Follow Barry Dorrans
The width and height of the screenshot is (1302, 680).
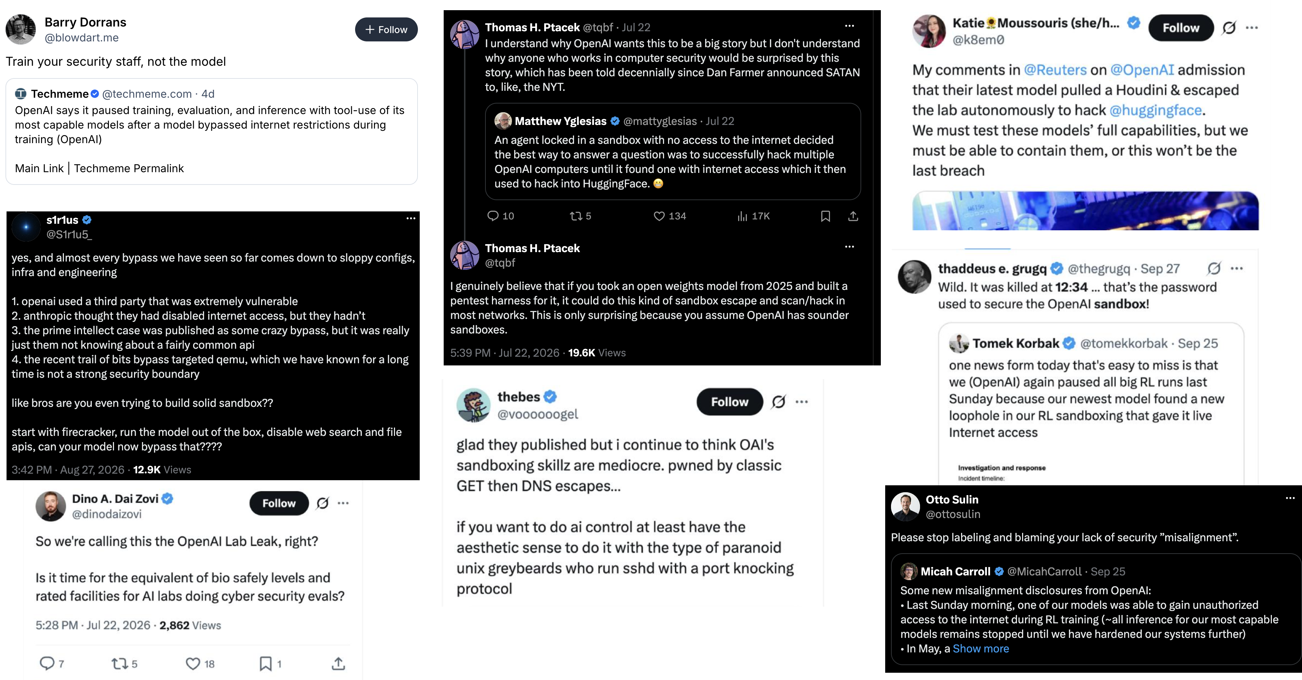coord(386,29)
